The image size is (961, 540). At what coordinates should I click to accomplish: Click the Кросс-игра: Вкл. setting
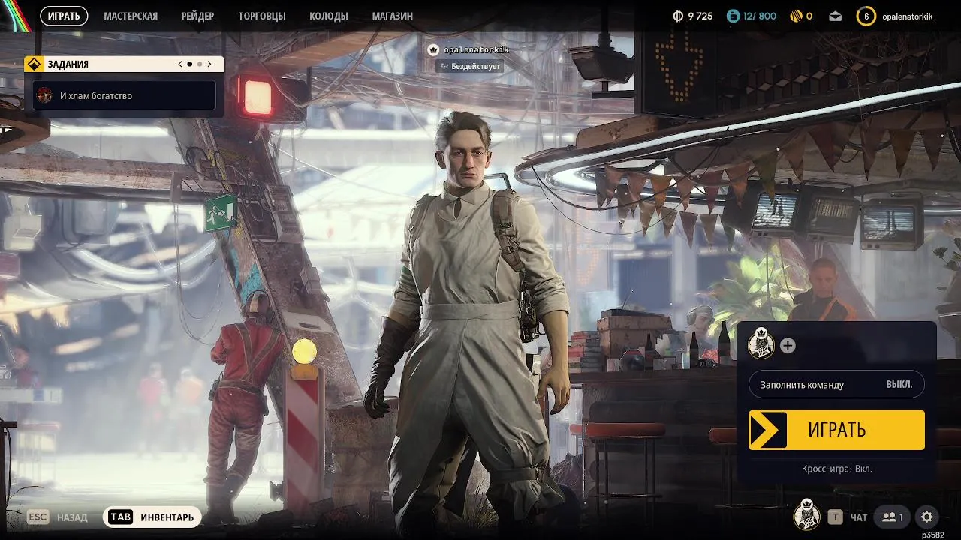pyautogui.click(x=837, y=469)
